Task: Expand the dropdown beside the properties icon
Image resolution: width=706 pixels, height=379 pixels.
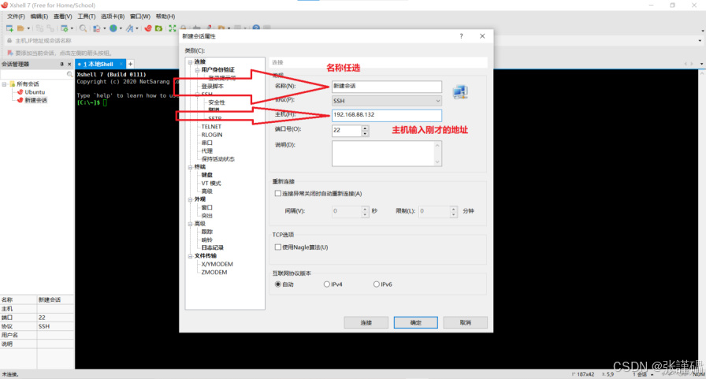Action: [x=72, y=28]
